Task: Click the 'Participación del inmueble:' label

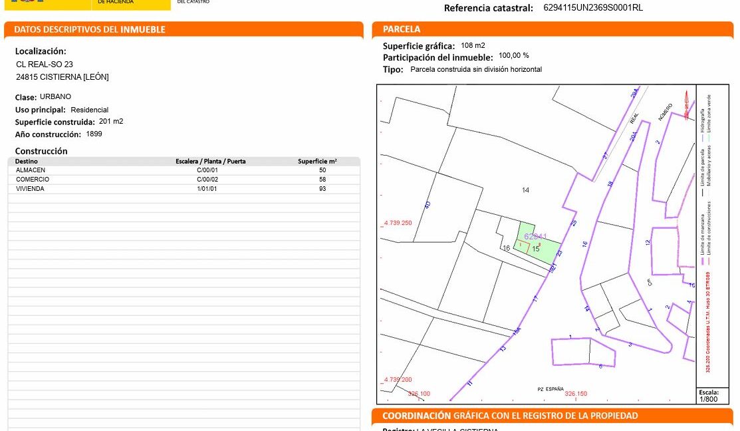Action: (x=438, y=58)
